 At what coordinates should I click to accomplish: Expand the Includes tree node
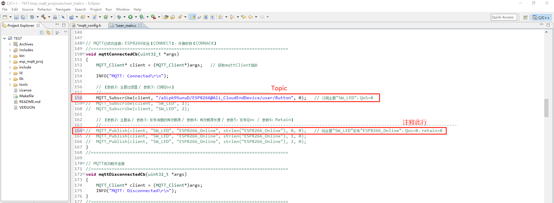click(x=10, y=50)
